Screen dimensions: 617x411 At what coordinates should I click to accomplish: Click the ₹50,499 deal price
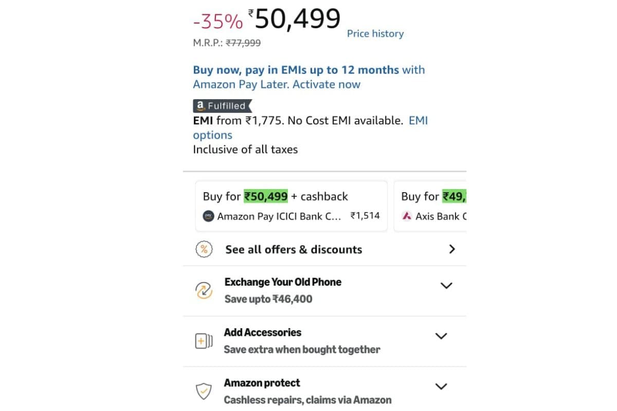[x=297, y=20]
